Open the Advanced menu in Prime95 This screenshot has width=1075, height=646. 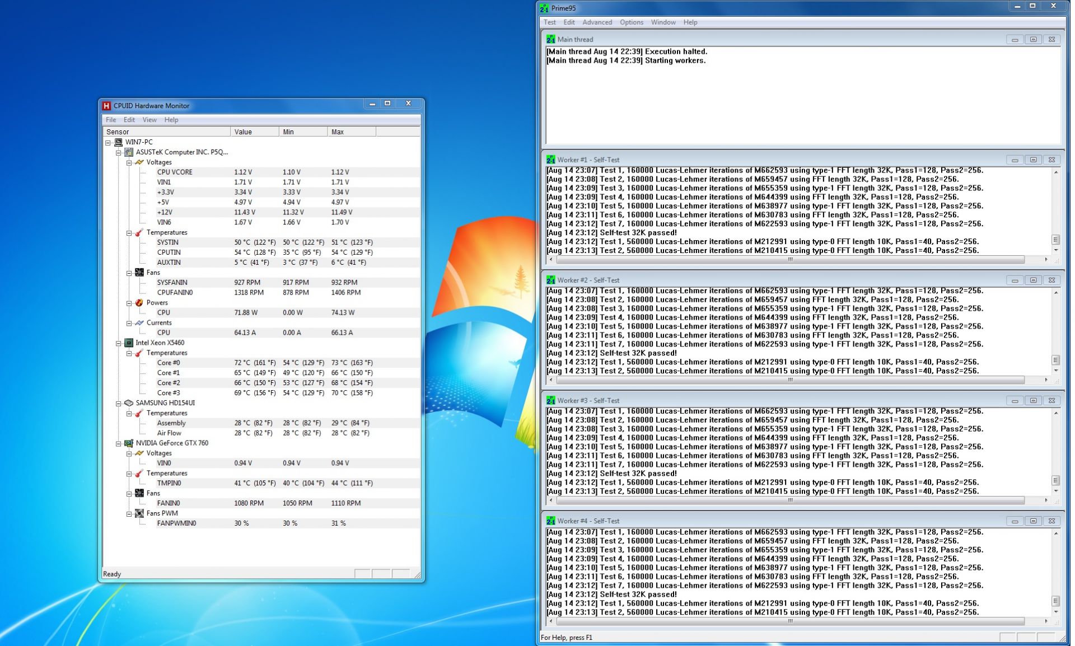(x=597, y=22)
